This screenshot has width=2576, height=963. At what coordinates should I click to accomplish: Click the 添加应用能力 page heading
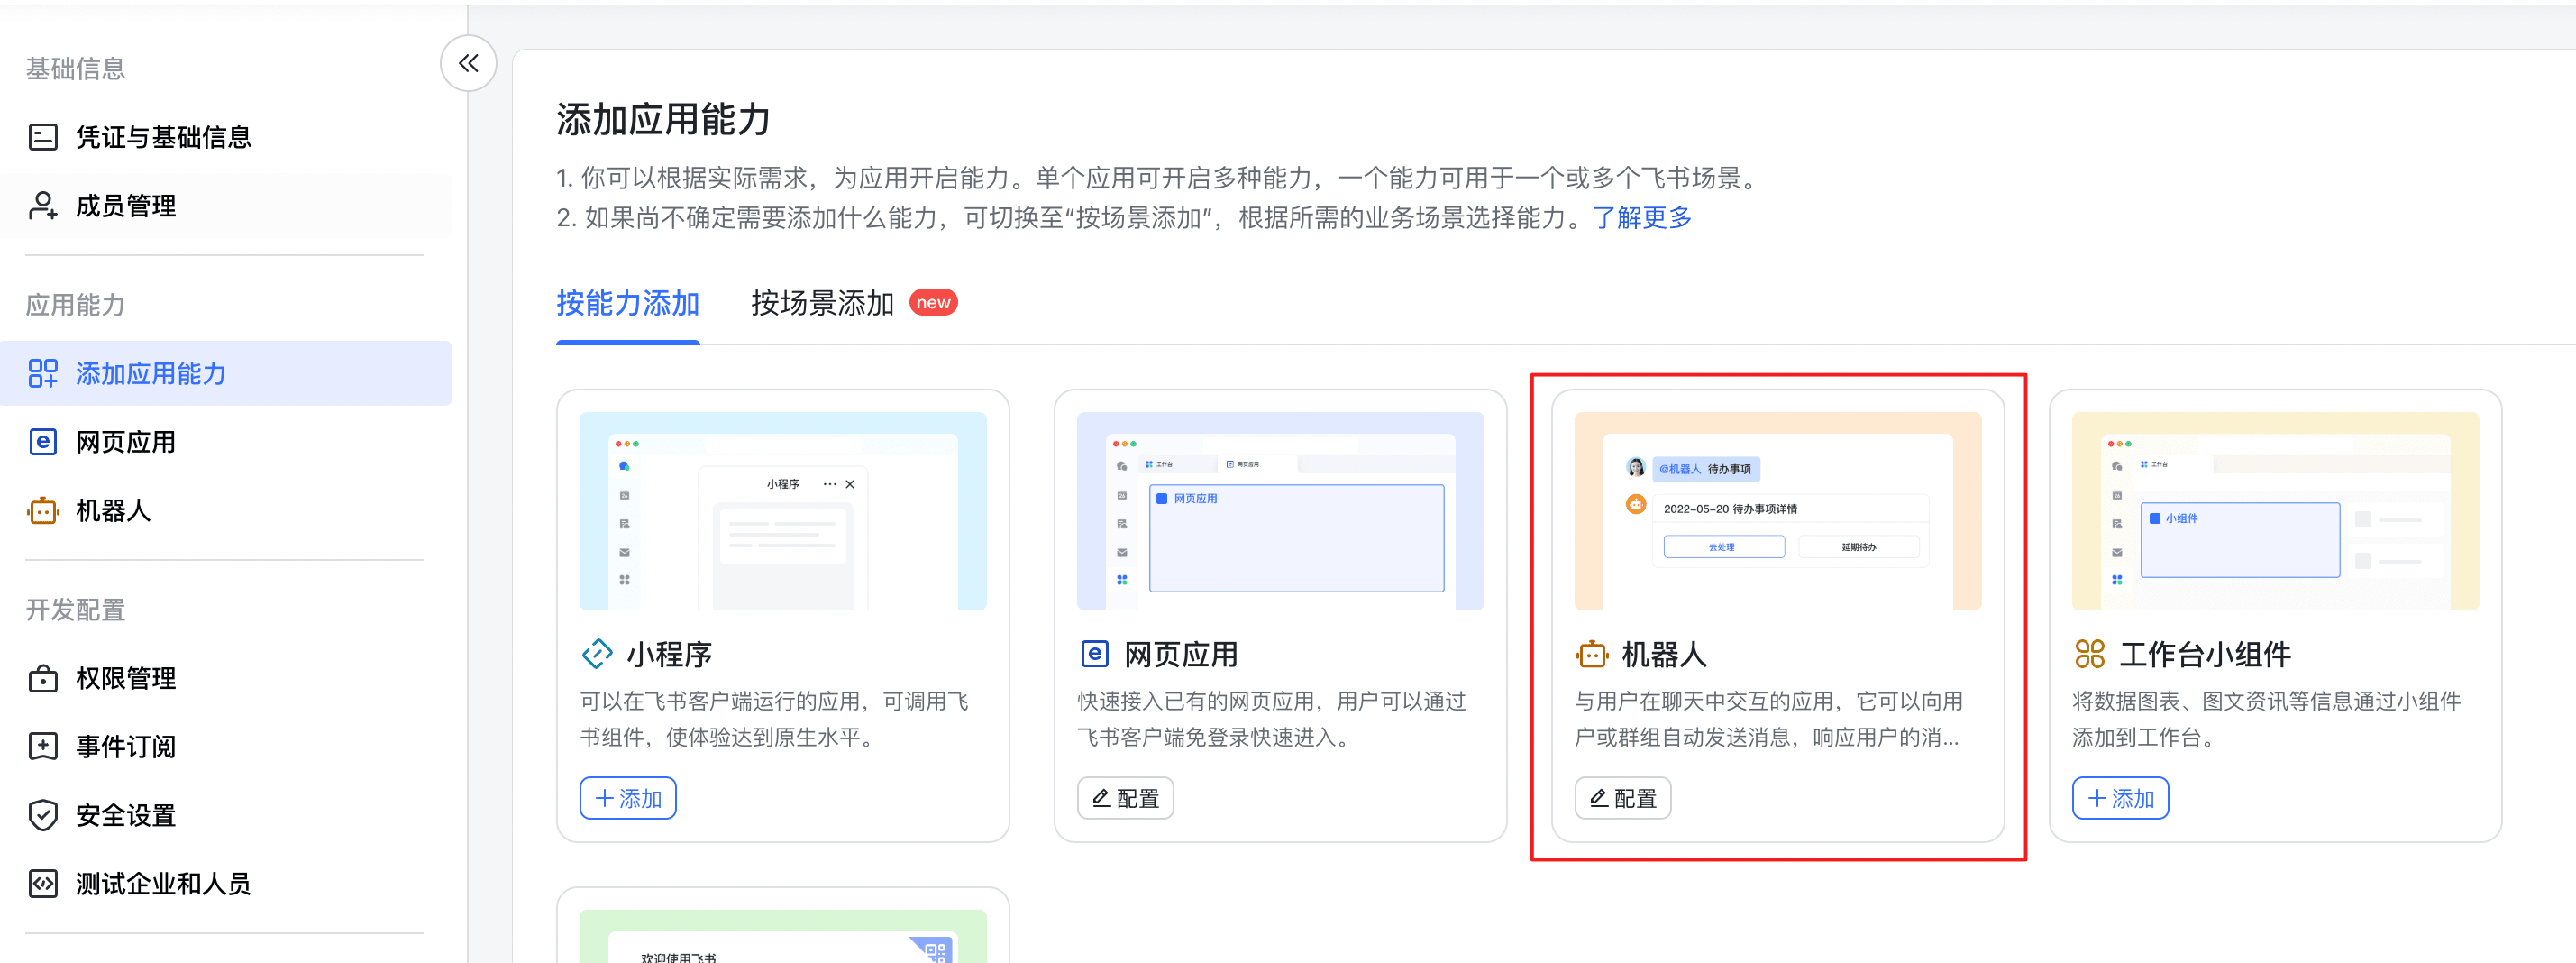pyautogui.click(x=663, y=119)
